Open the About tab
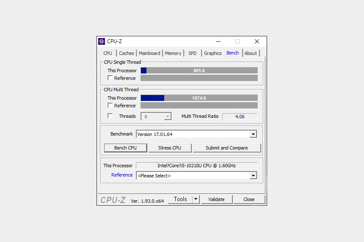This screenshot has height=242, width=364. [251, 53]
